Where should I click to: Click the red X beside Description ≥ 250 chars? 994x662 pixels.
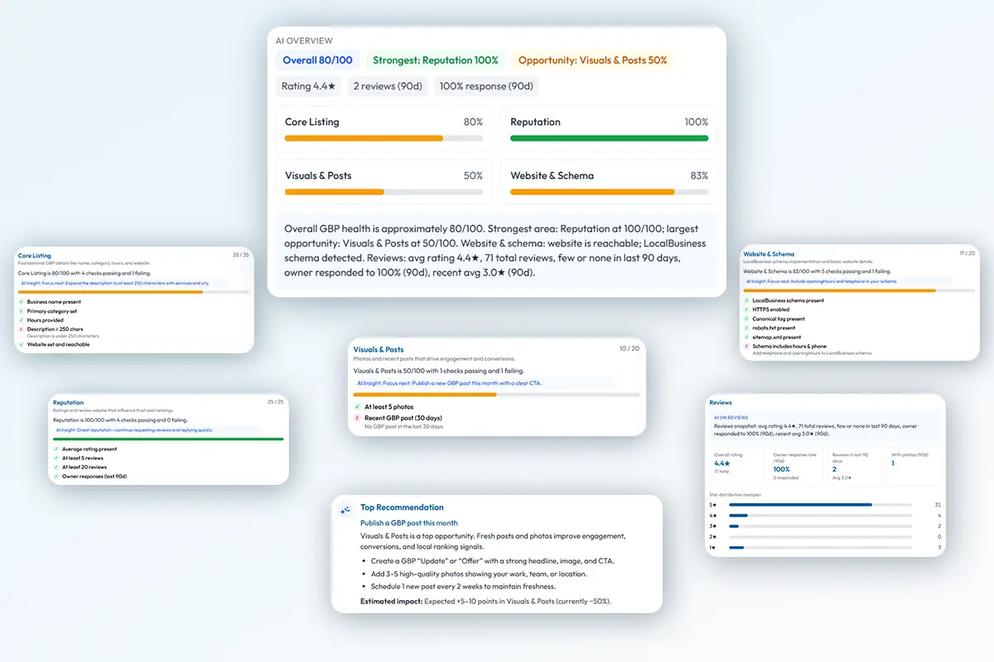[21, 329]
